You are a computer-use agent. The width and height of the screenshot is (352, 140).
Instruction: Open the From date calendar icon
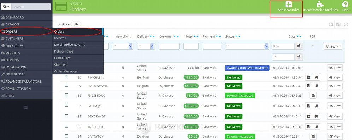[299, 46]
